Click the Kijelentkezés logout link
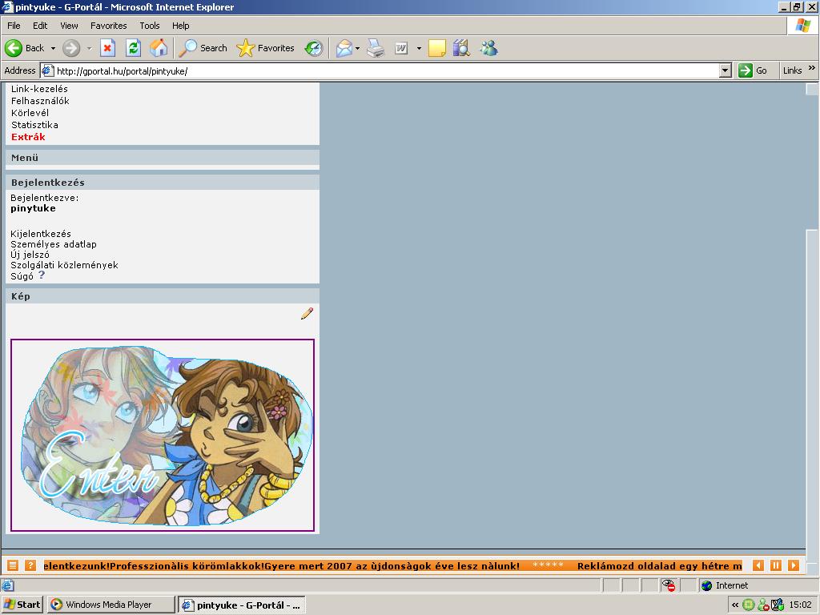820x615 pixels. coord(41,234)
